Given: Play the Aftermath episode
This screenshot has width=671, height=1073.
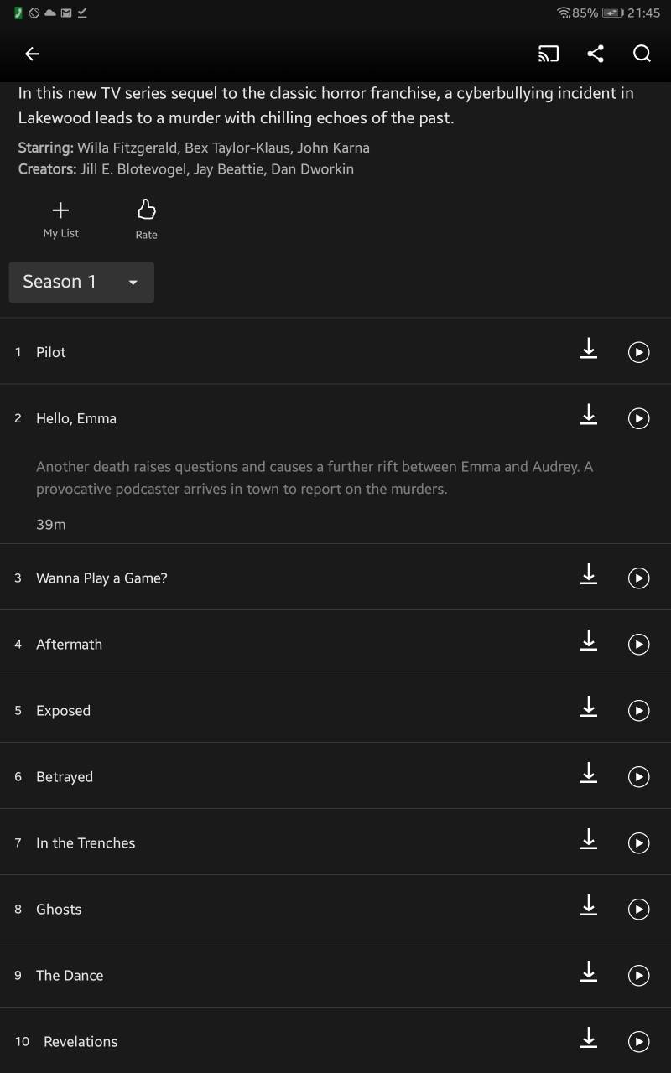Looking at the screenshot, I should coord(639,644).
